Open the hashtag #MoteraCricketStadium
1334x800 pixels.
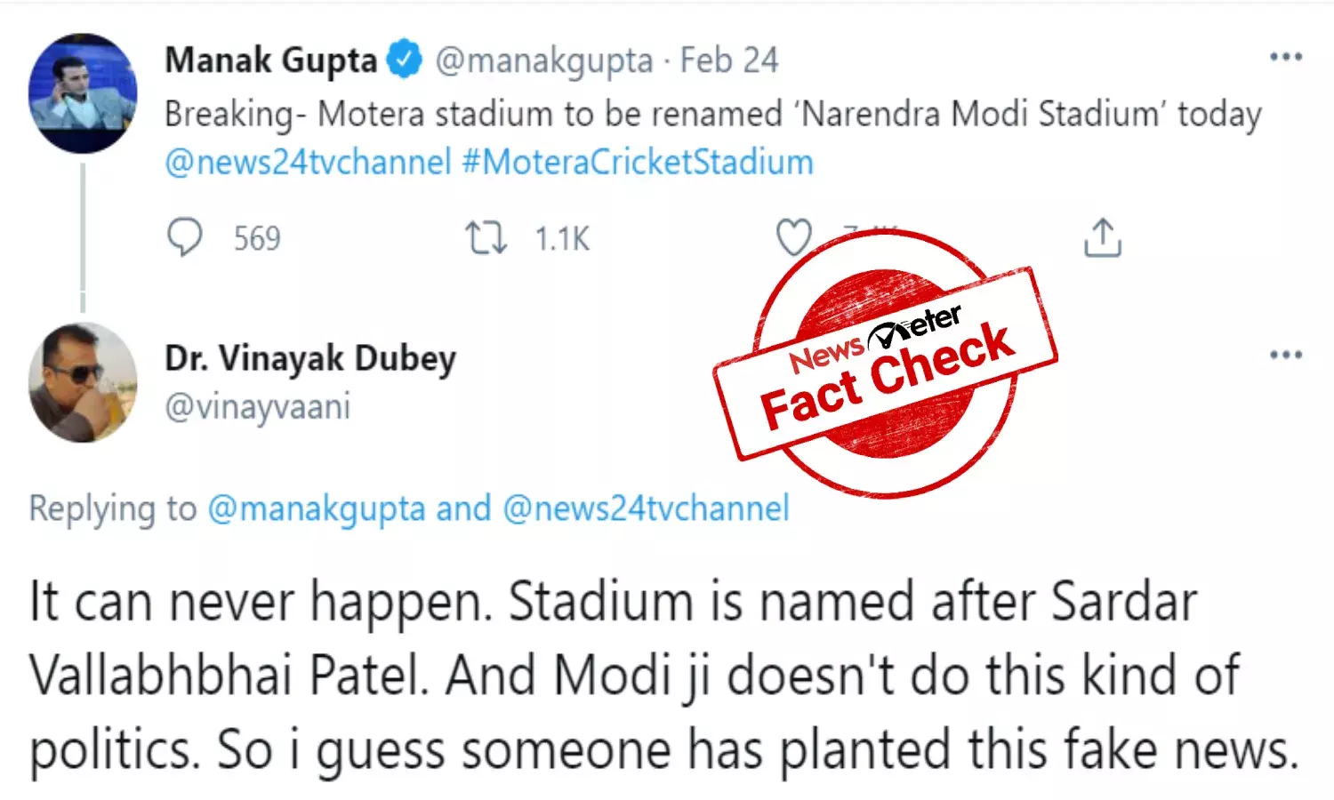point(634,162)
